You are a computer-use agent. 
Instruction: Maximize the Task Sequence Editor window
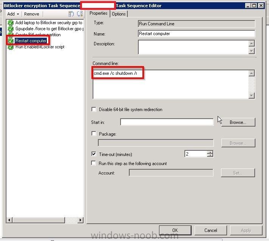[254, 6]
